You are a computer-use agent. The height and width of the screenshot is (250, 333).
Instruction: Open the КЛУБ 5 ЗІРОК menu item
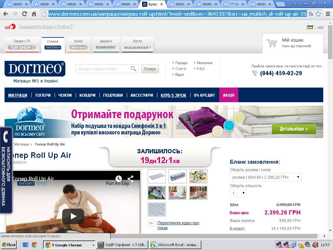(173, 95)
